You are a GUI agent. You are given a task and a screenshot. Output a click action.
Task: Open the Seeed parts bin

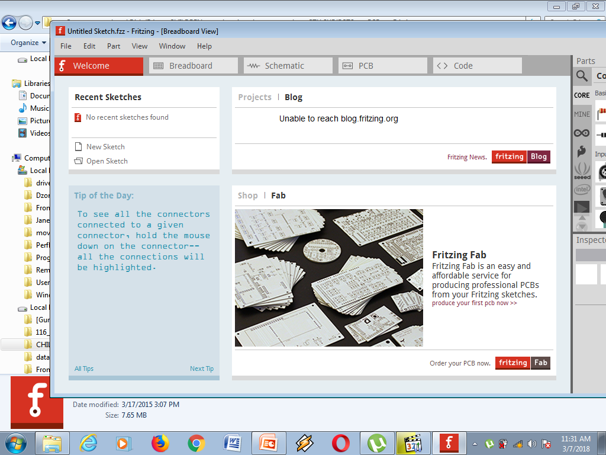(582, 171)
